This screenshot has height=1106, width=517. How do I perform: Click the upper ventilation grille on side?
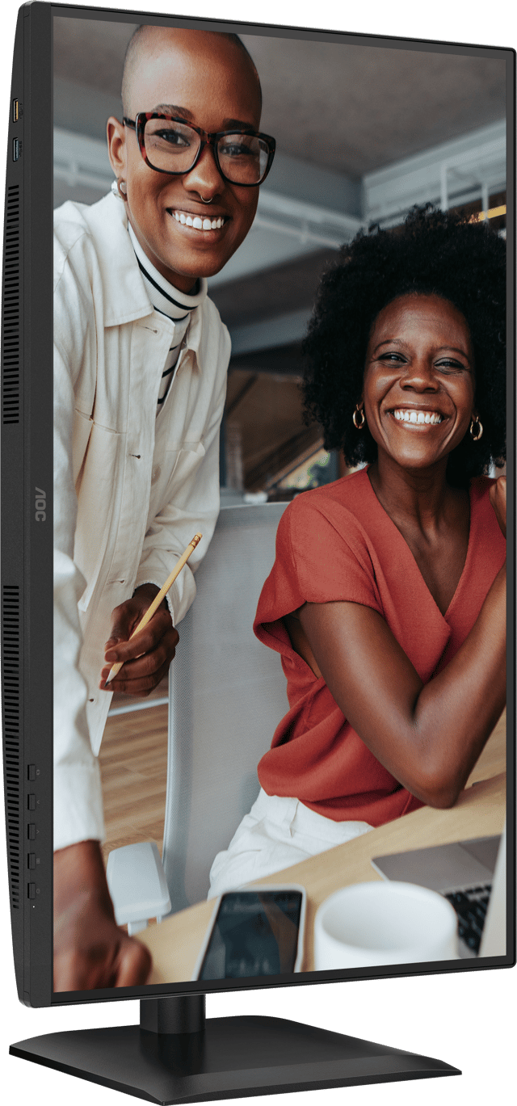click(11, 303)
